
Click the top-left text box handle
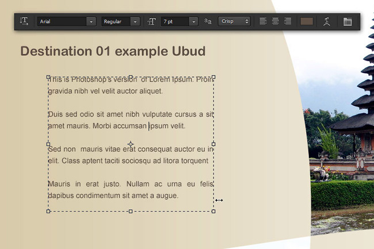point(48,77)
